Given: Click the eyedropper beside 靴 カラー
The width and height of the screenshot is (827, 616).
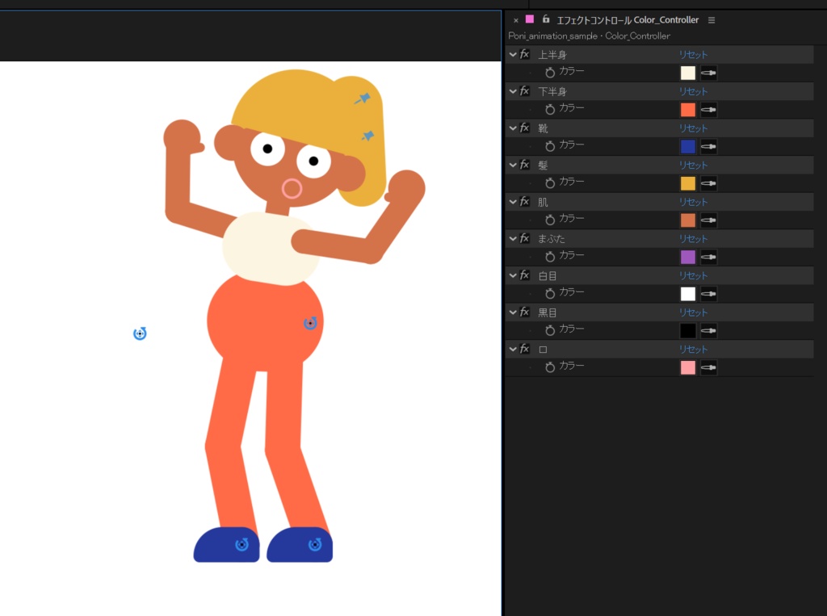Looking at the screenshot, I should (708, 146).
